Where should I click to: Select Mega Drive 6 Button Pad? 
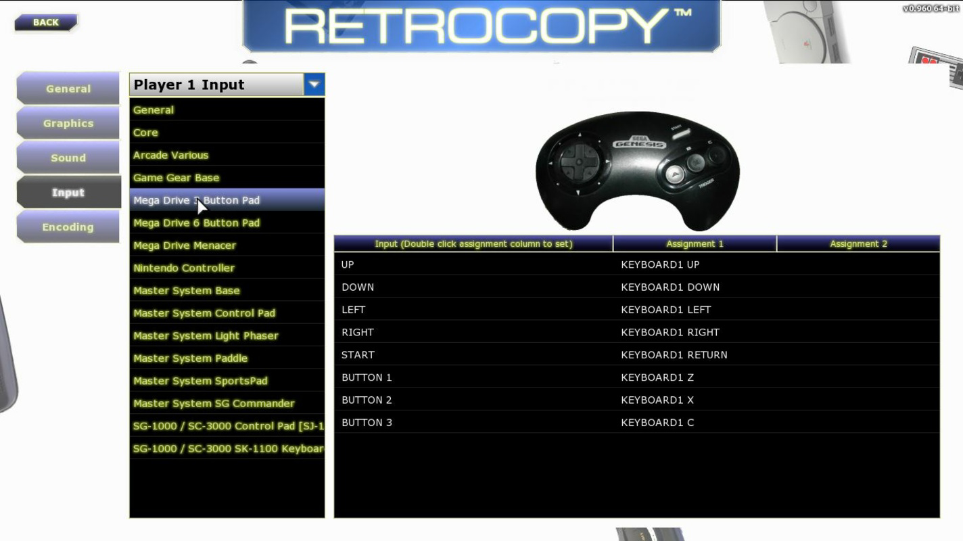227,222
